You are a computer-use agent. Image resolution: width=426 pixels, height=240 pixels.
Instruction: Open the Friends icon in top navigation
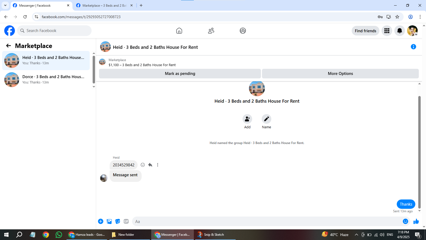click(x=211, y=31)
